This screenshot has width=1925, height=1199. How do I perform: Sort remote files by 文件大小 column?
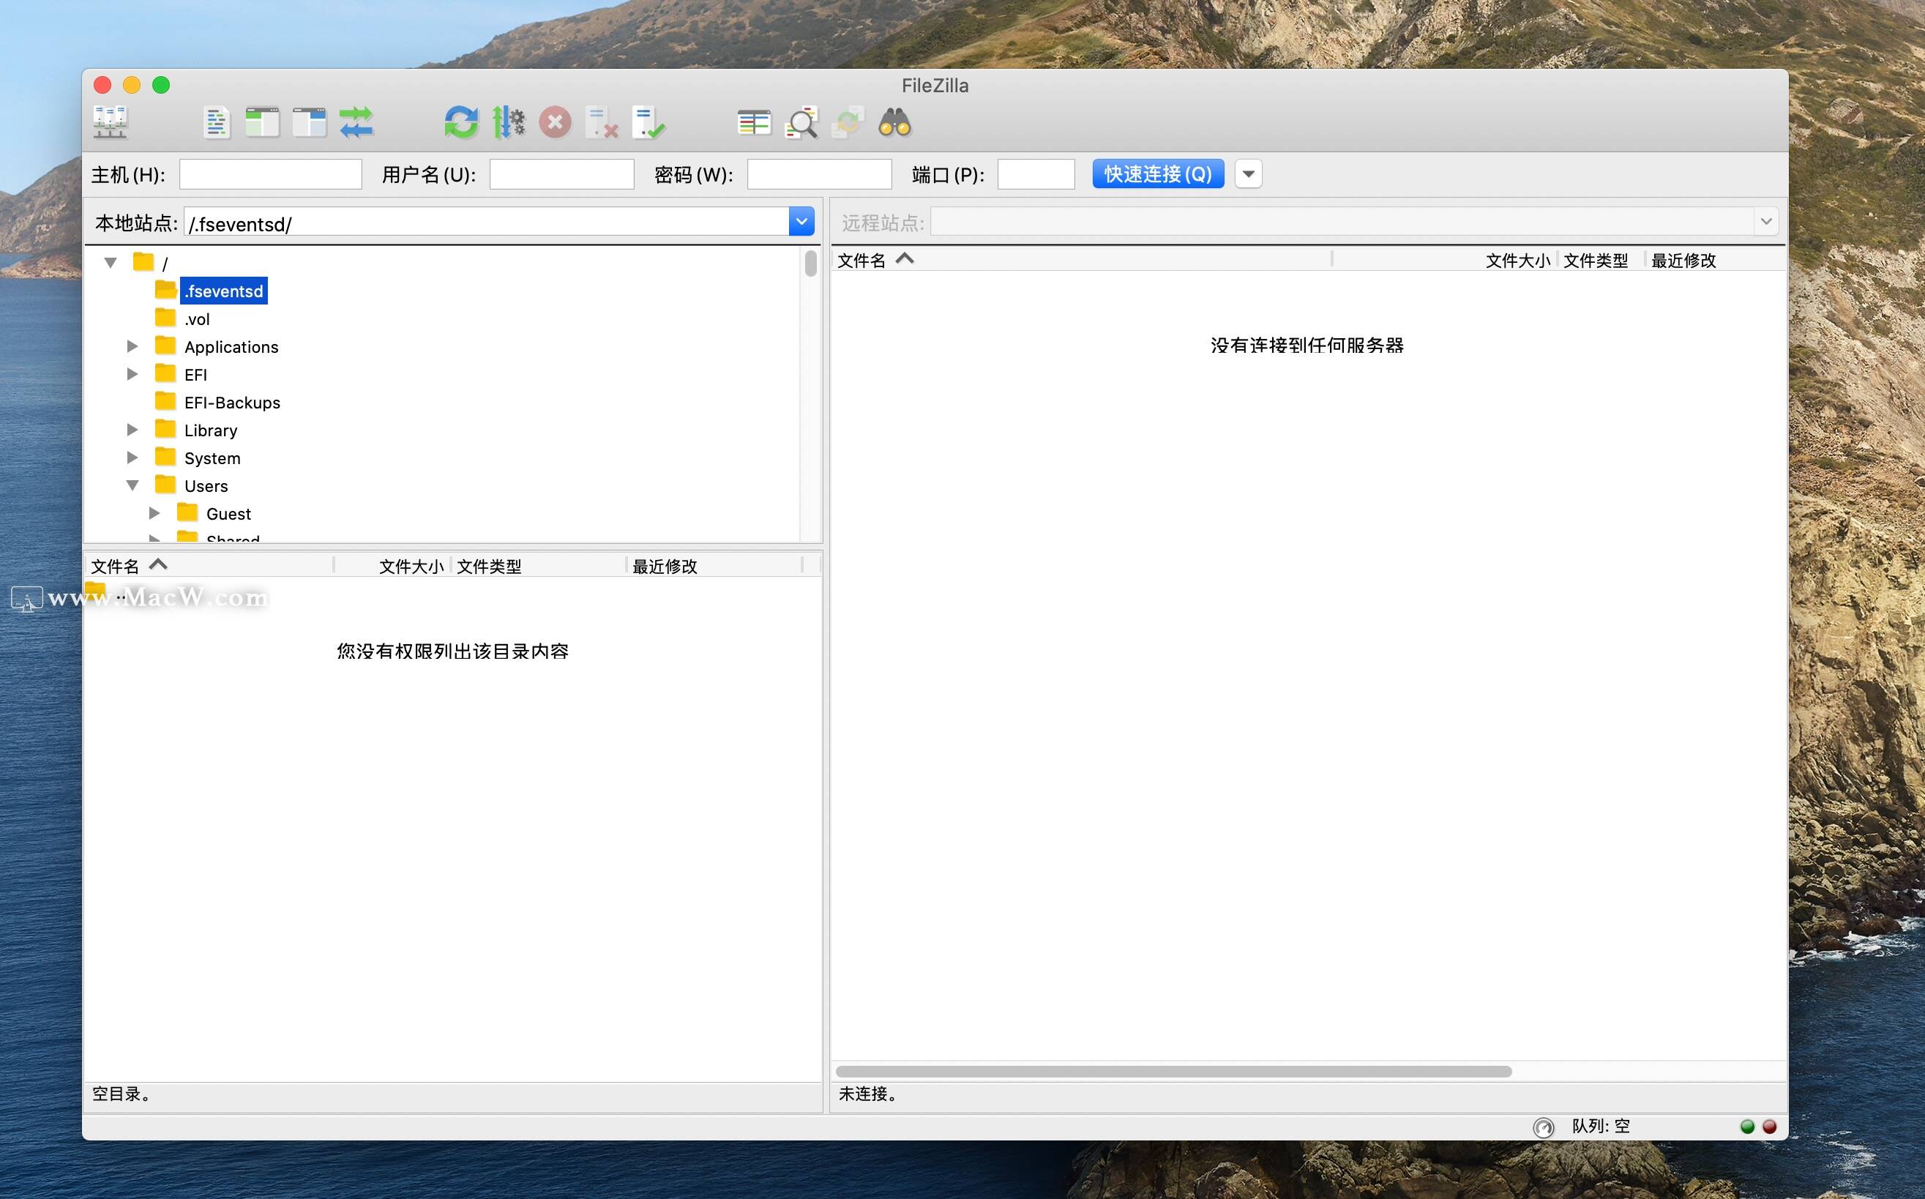pyautogui.click(x=1445, y=260)
